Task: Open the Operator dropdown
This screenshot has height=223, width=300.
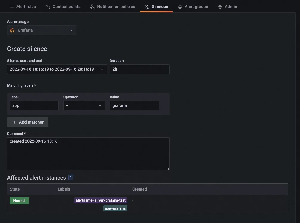Action: (x=84, y=105)
